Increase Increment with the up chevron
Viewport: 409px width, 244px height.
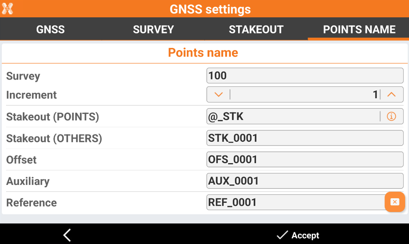pyautogui.click(x=391, y=95)
